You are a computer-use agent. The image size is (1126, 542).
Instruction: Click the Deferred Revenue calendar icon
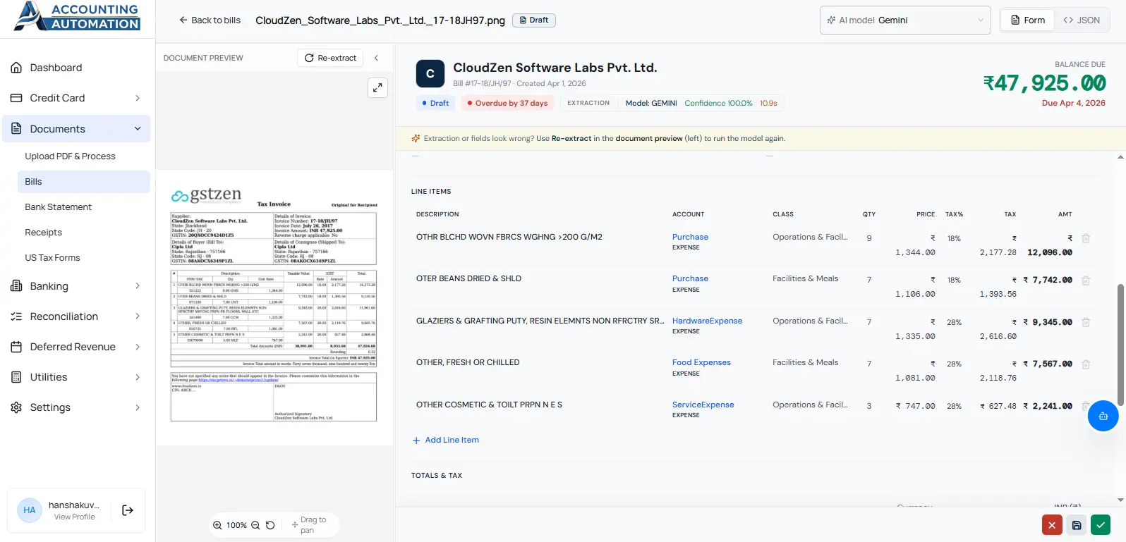point(16,347)
